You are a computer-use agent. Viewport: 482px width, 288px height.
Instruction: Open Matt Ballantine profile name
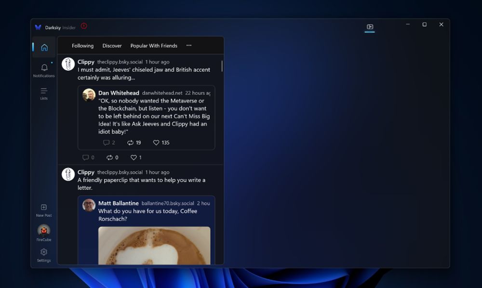[x=119, y=203]
